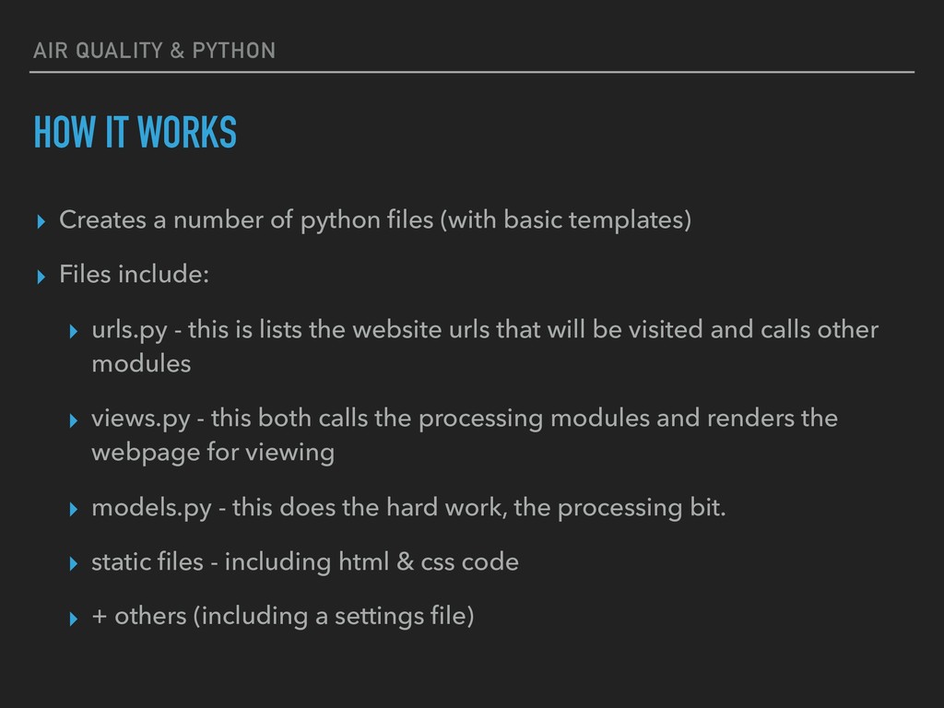Click the 'AIR QUALITY & PYTHON' header text

[154, 51]
